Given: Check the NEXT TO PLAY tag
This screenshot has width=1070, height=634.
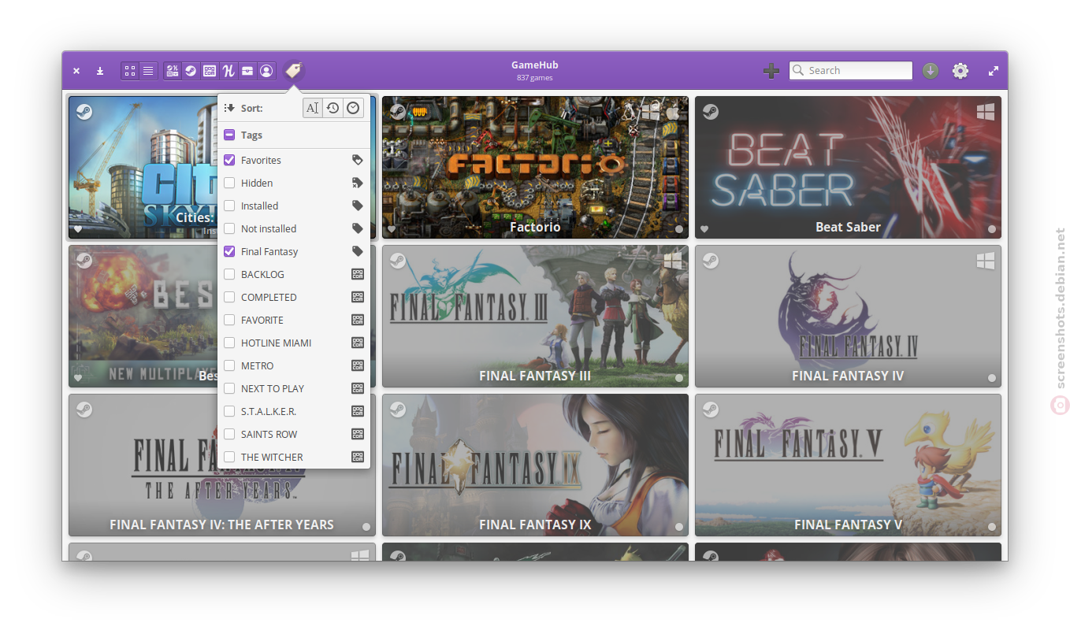Looking at the screenshot, I should pyautogui.click(x=229, y=388).
